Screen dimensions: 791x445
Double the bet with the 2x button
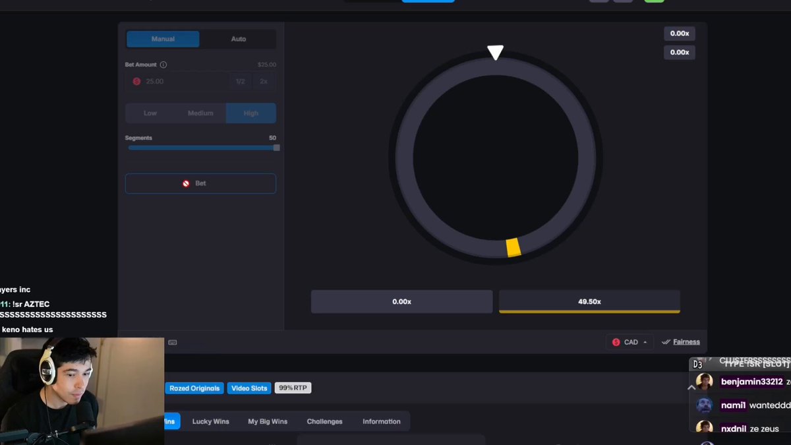tap(264, 81)
